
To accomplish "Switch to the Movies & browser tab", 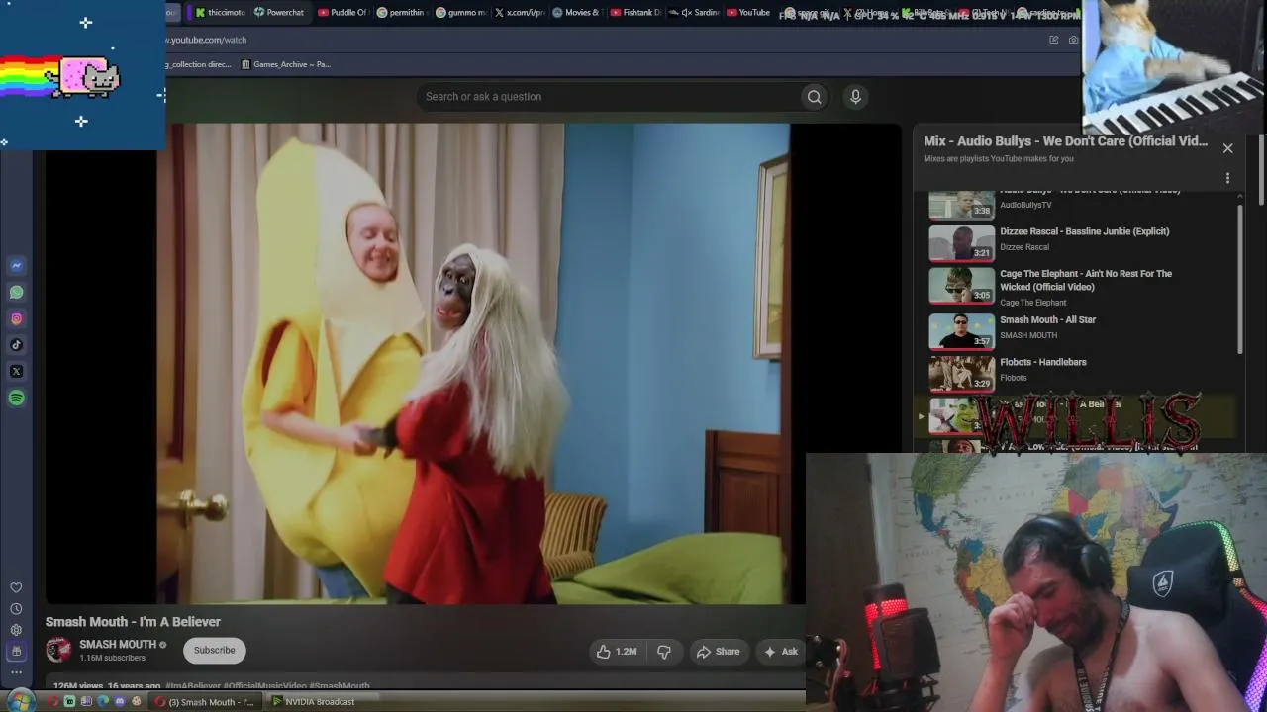I will 576,13.
